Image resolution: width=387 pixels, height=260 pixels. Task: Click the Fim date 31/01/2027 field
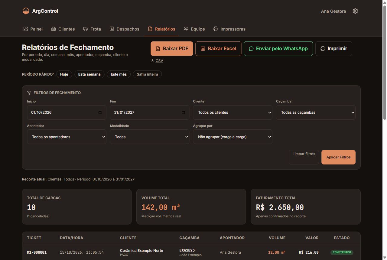tap(150, 112)
